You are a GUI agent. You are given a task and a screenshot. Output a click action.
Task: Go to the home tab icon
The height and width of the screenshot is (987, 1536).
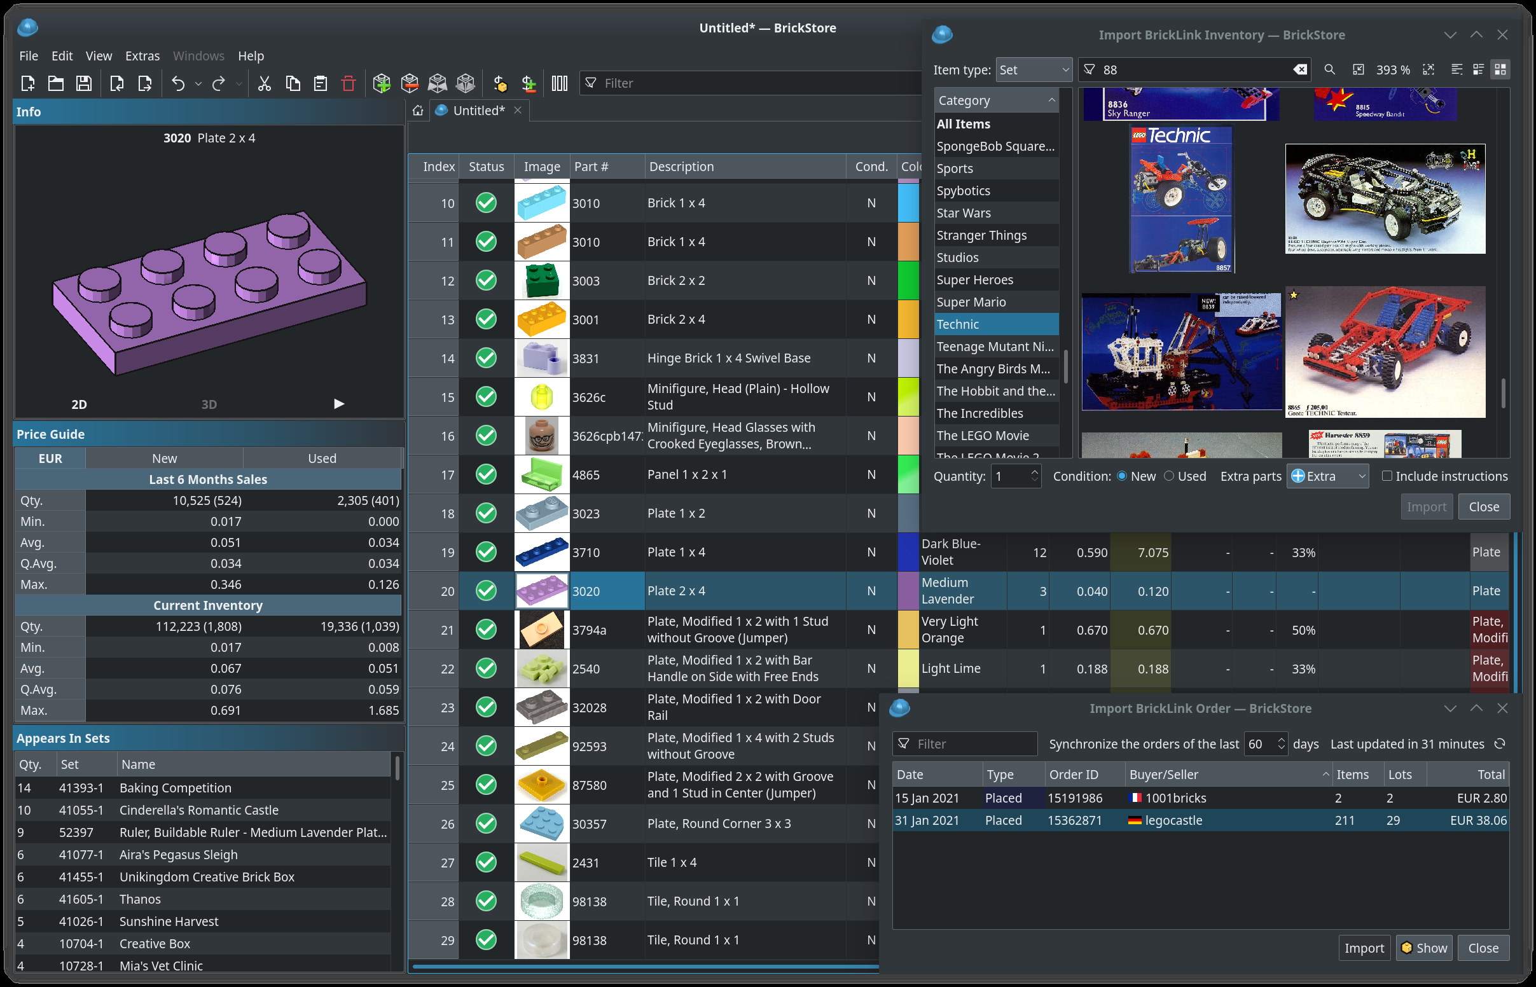point(418,110)
